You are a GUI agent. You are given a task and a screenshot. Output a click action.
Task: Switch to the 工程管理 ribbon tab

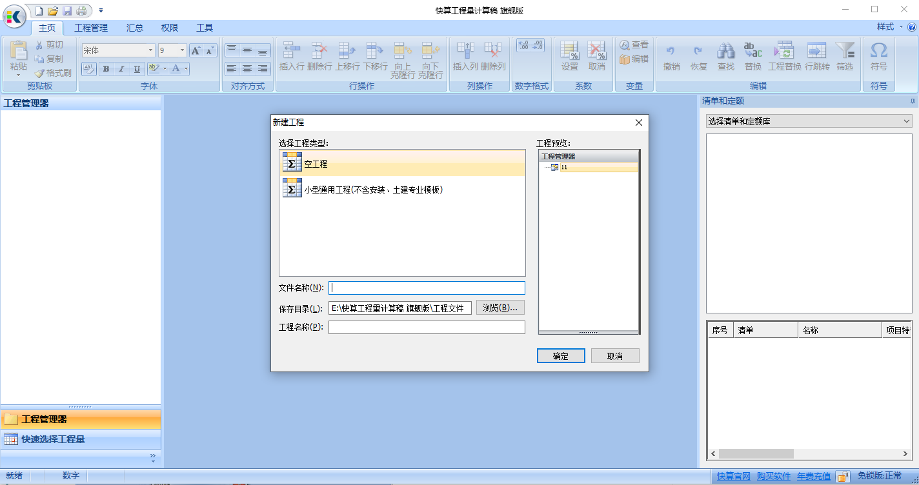(x=90, y=28)
